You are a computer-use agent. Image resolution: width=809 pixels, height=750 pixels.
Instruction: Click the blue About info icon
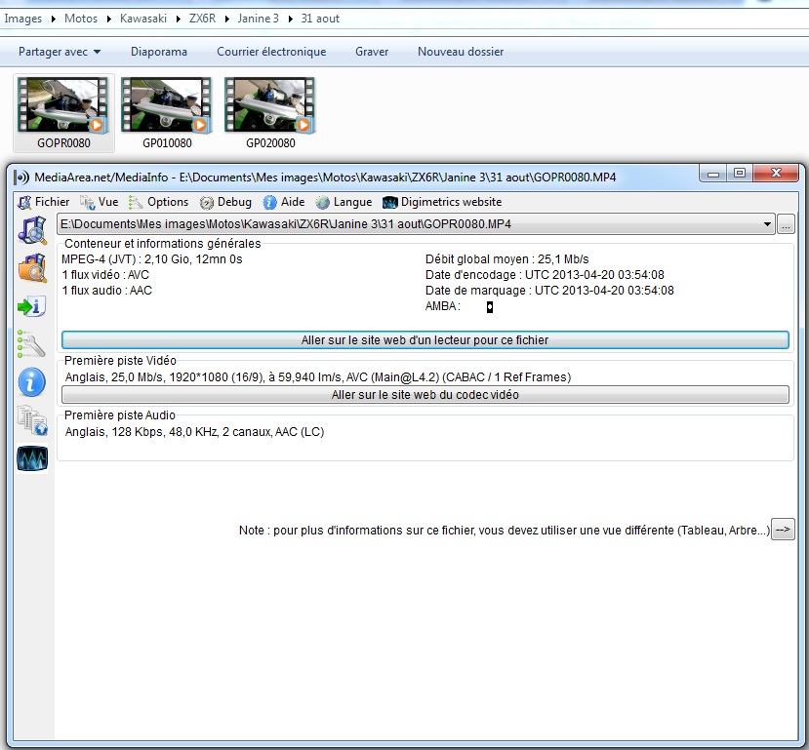(x=32, y=382)
